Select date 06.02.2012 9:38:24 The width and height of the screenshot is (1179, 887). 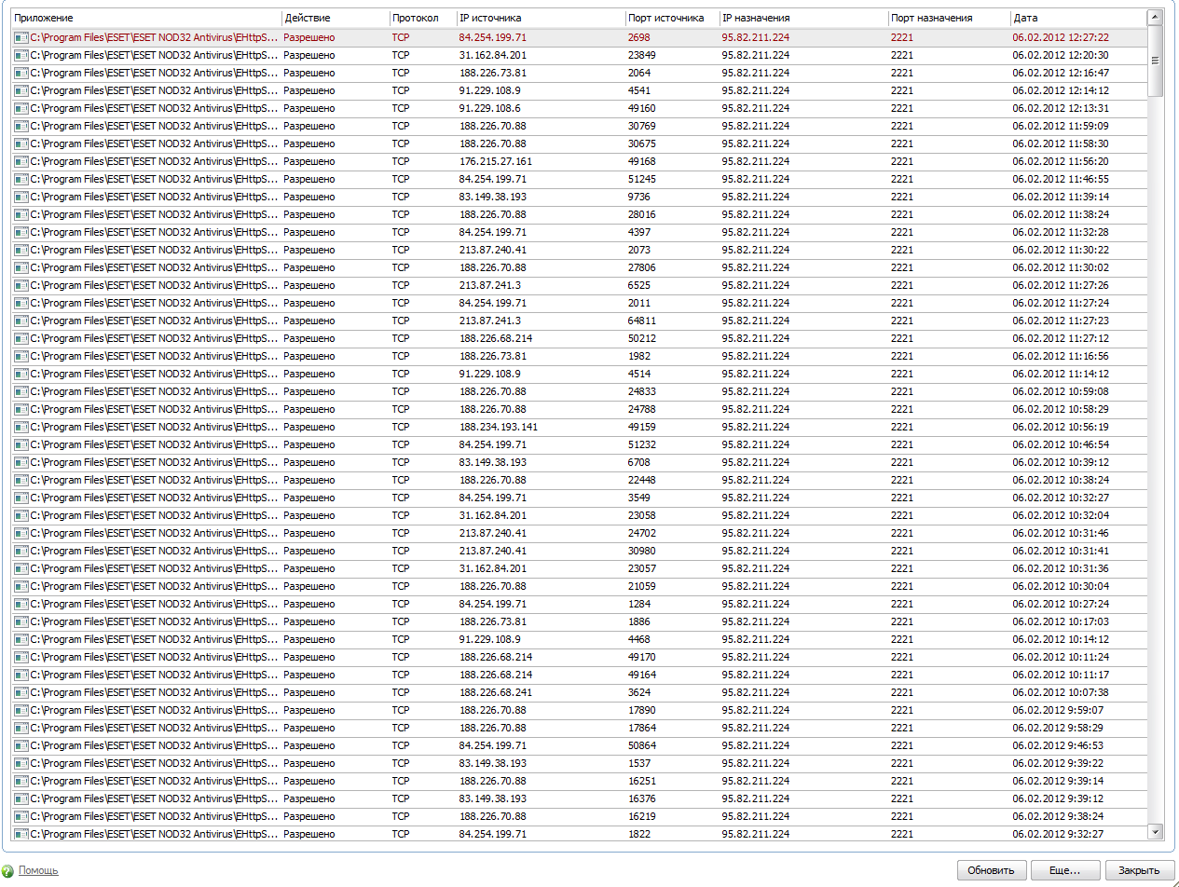point(1058,817)
